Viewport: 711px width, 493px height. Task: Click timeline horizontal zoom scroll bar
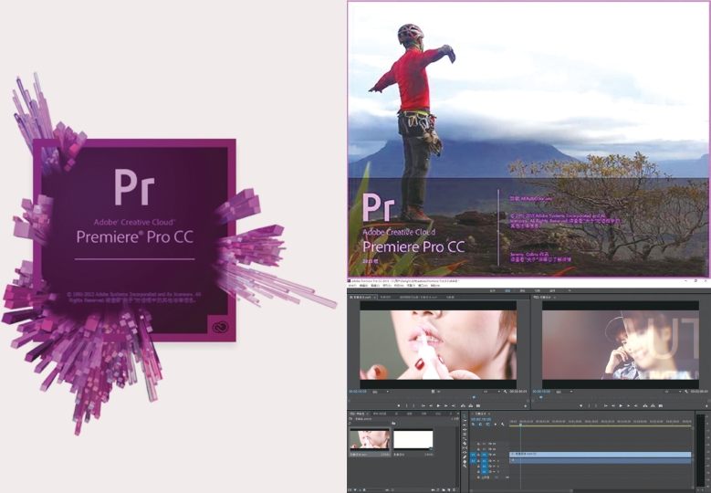tap(521, 491)
